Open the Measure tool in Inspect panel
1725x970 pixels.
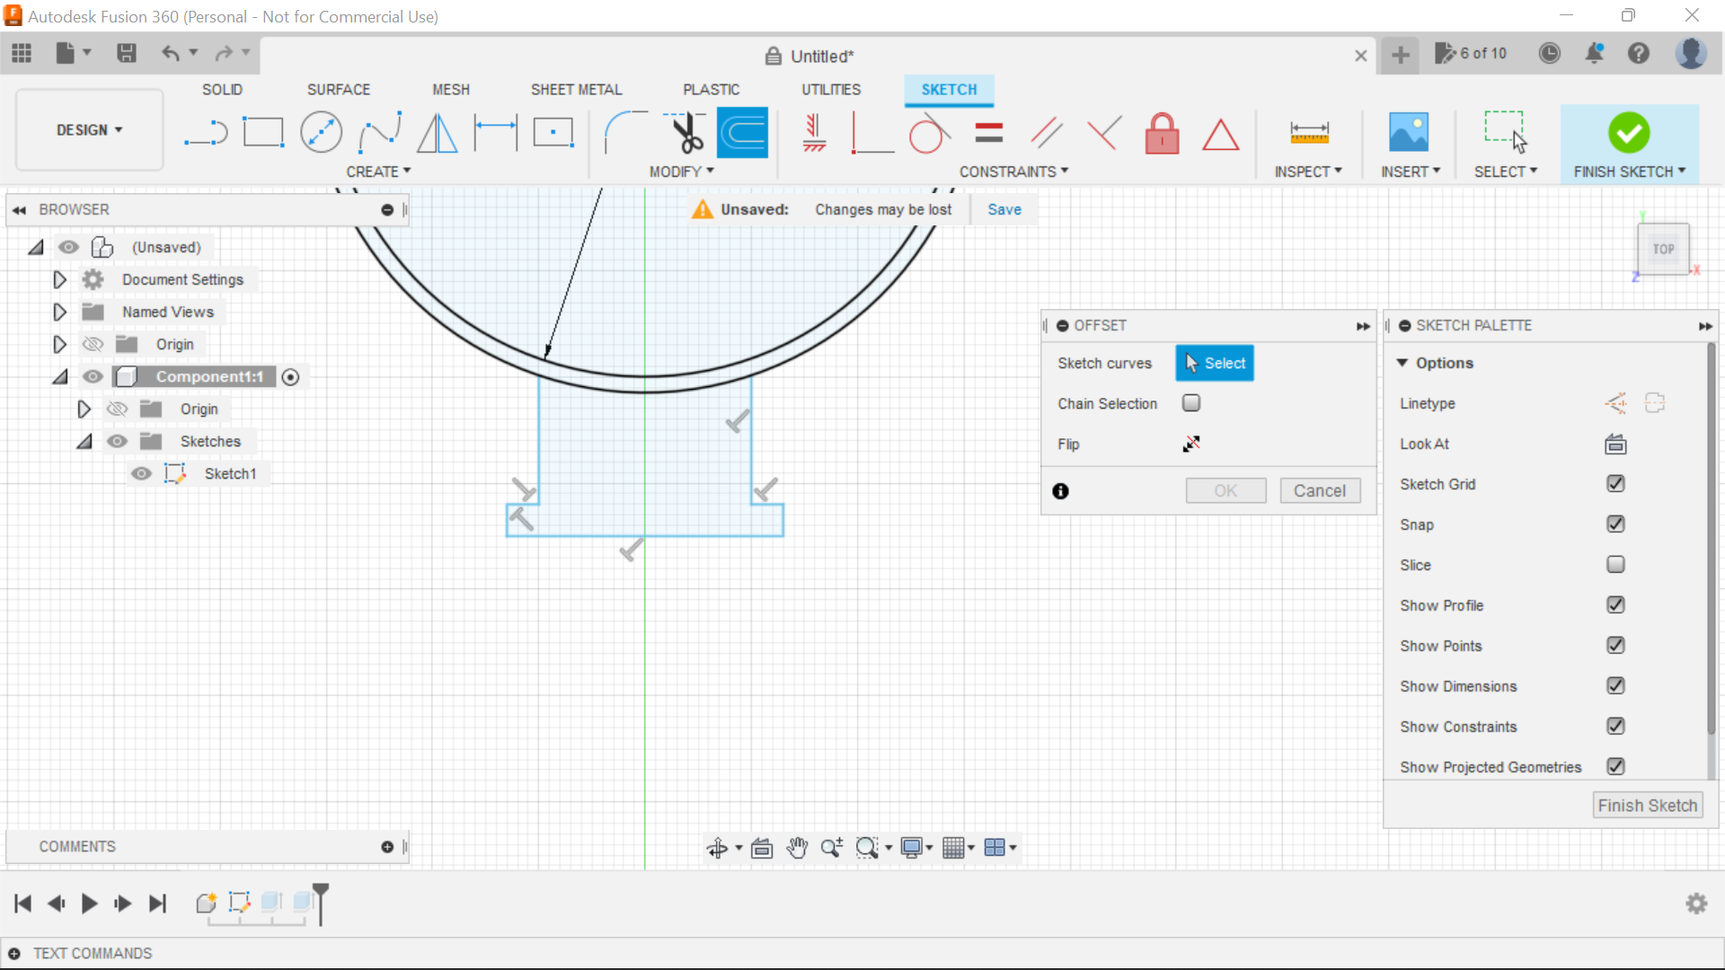(1309, 132)
